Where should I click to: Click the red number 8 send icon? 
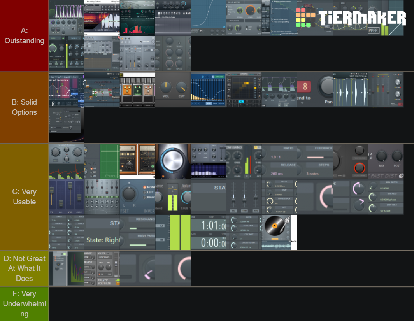(305, 86)
